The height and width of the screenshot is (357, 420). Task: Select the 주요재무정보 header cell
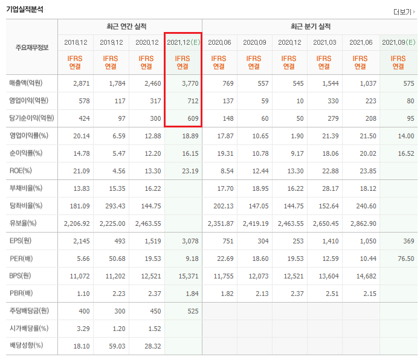[32, 48]
